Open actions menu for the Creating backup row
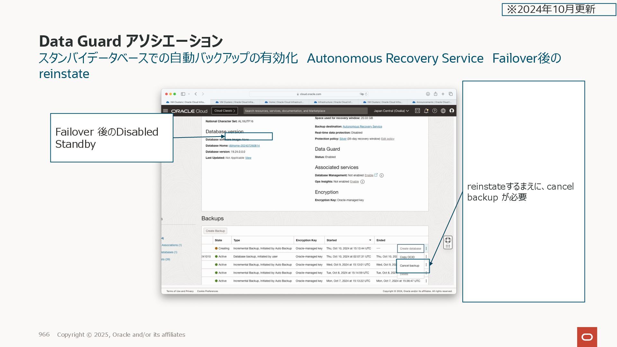The height and width of the screenshot is (347, 617). tap(426, 249)
